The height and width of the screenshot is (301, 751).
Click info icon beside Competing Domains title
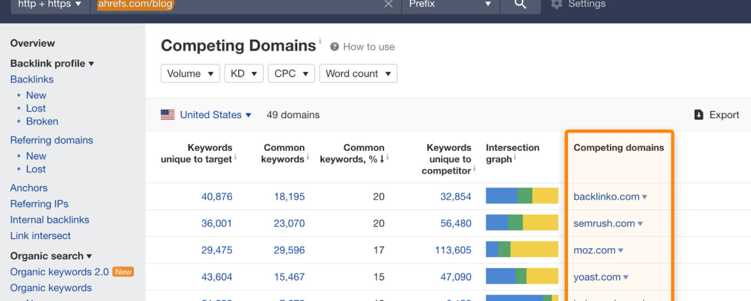tap(320, 41)
